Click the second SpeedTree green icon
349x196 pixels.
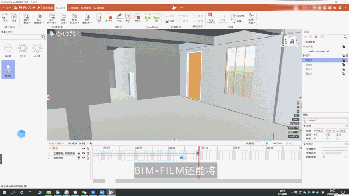(x=157, y=17)
